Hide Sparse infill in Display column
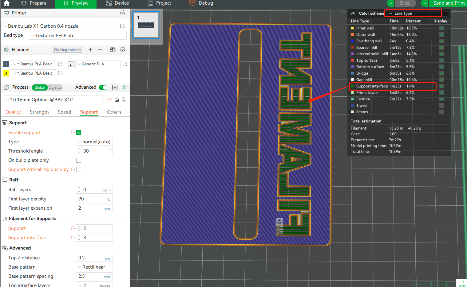467x287 pixels. (x=441, y=47)
